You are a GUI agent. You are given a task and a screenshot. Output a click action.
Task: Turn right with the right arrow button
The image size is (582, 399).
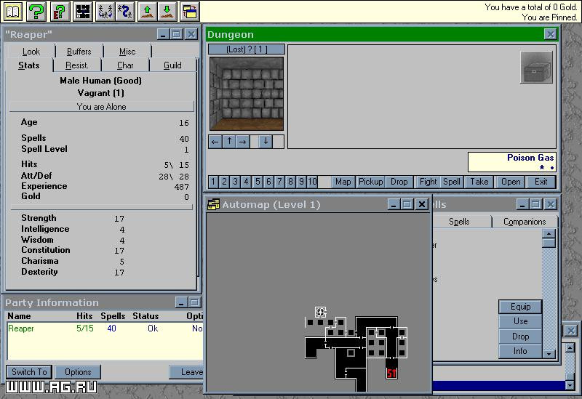tap(243, 141)
